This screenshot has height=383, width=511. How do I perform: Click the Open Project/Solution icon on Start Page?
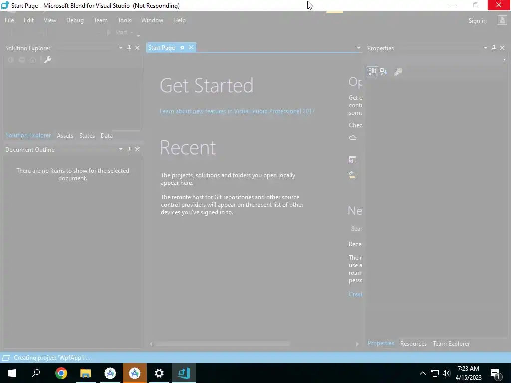(353, 160)
